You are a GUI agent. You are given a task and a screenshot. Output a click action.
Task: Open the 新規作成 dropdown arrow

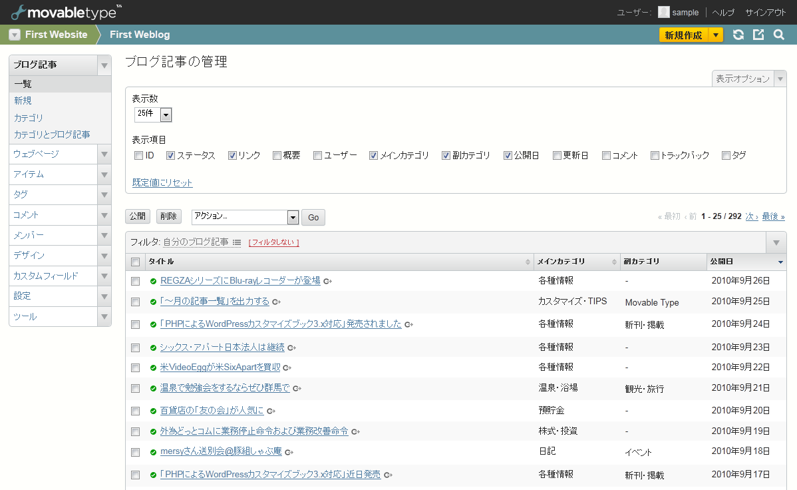point(716,35)
